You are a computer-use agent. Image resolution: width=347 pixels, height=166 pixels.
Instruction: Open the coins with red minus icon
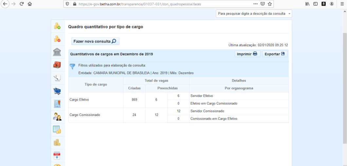57,39
